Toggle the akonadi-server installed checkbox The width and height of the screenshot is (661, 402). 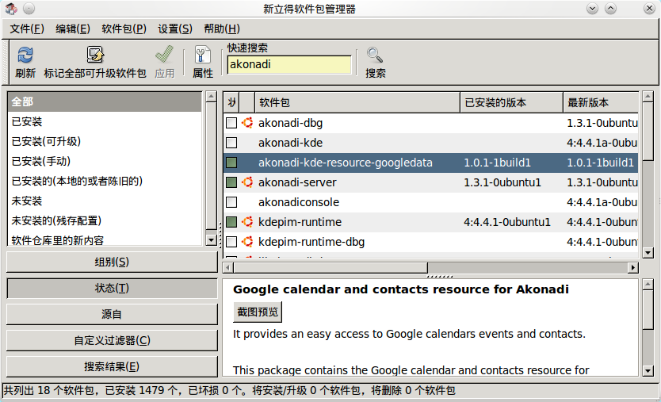tap(231, 182)
